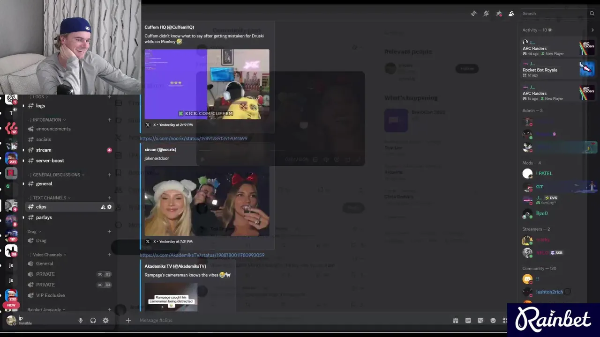Add a channel to GENERAL DISCUSSIONS category
The width and height of the screenshot is (600, 337).
[x=109, y=175]
